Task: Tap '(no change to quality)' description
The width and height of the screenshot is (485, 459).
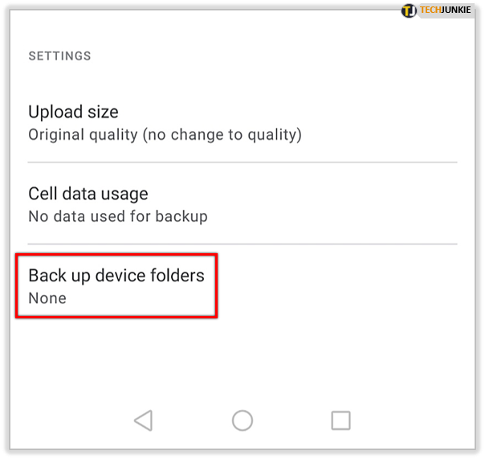Action: 222,135
